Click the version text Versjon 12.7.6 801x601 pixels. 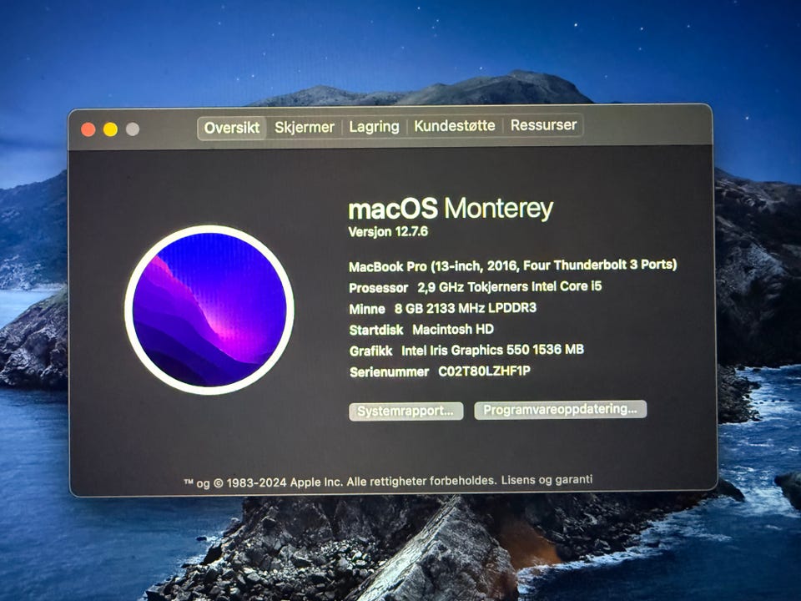(388, 232)
